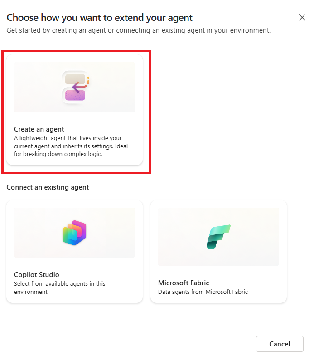Viewport: 314px width, 356px height.
Task: Click the lightweight agent description text
Action: coord(68,146)
